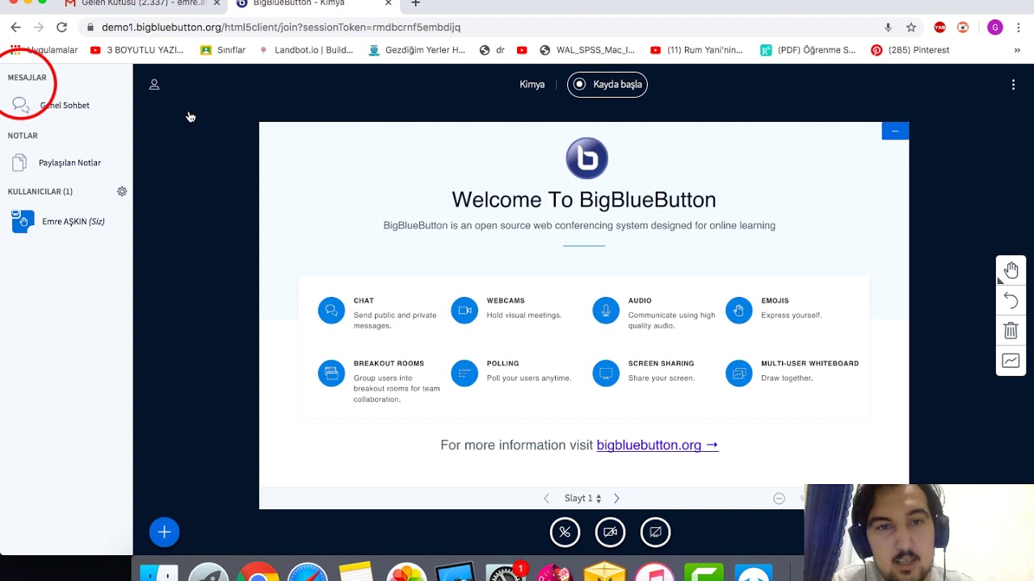The height and width of the screenshot is (581, 1034).
Task: Open Safari from the Dock
Action: tap(308, 572)
